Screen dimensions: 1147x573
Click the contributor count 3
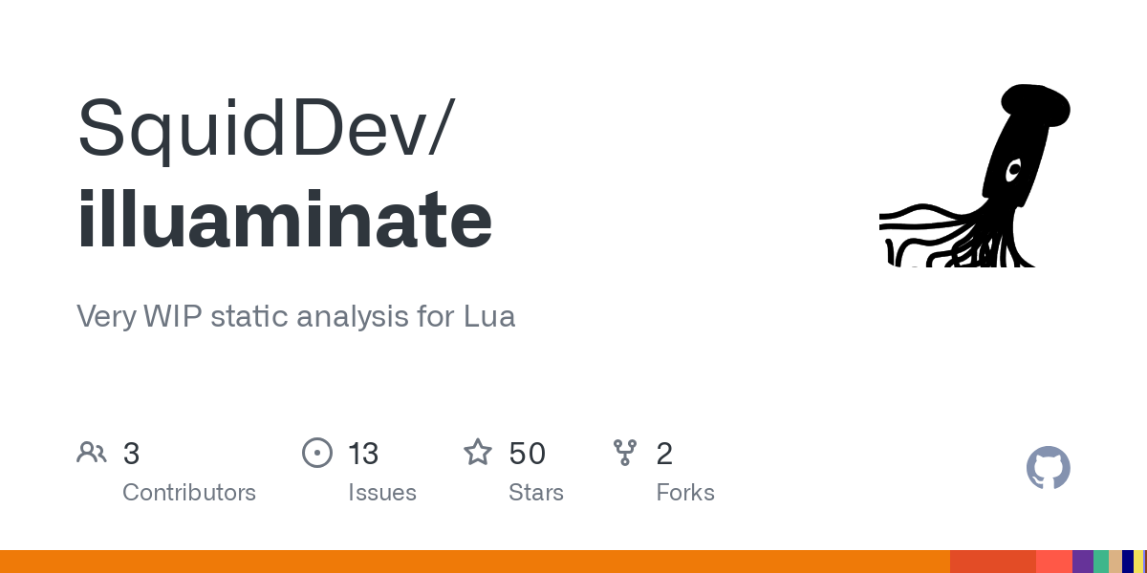pos(132,454)
